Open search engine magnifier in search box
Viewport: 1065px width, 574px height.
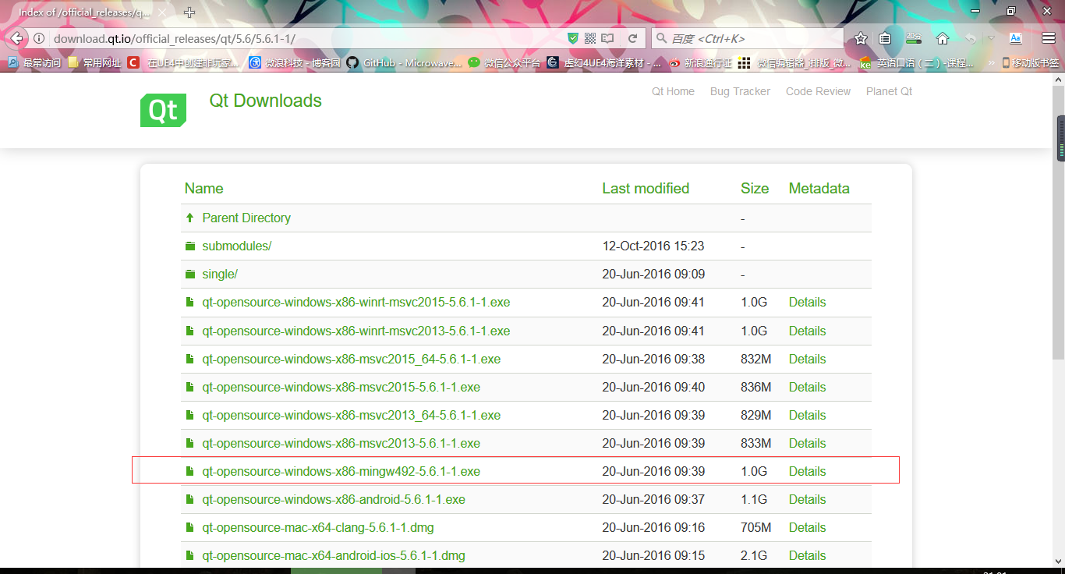[661, 38]
